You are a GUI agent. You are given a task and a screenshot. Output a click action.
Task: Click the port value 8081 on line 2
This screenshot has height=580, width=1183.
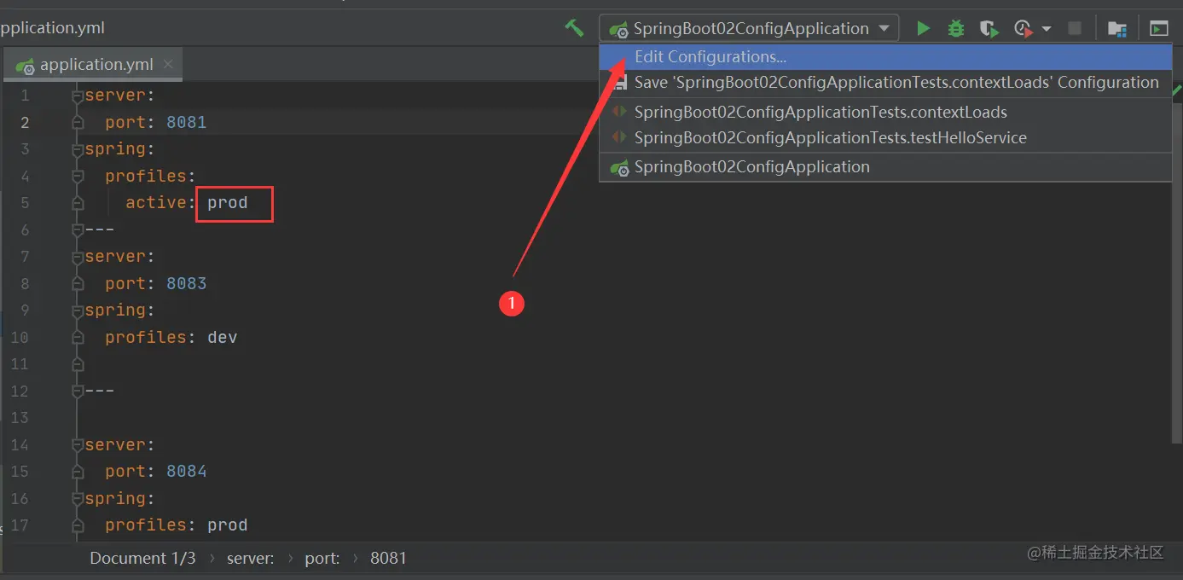187,122
